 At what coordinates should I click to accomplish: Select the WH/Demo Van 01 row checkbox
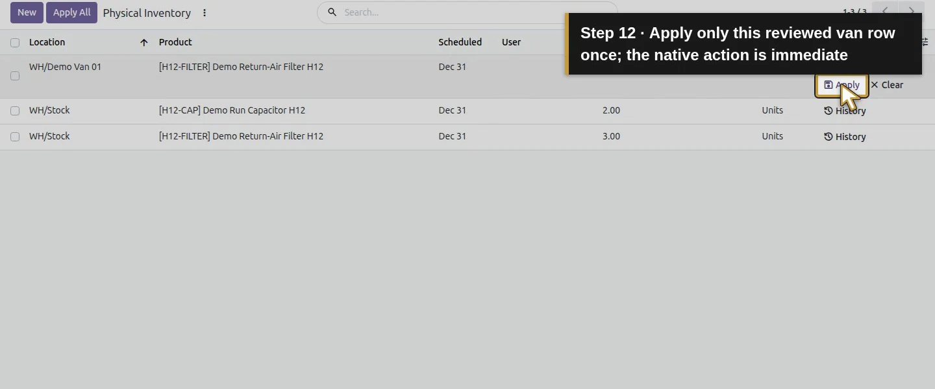pyautogui.click(x=15, y=76)
